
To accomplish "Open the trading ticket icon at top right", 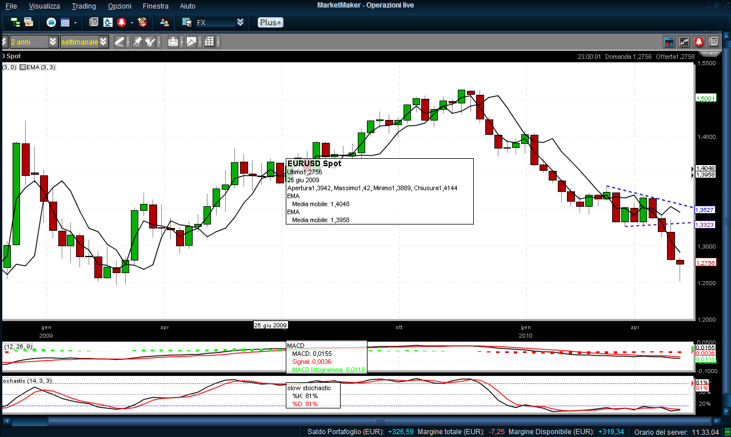I will point(669,42).
